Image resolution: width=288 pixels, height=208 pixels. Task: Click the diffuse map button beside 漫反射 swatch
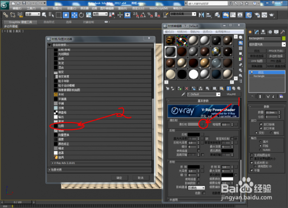(202, 124)
